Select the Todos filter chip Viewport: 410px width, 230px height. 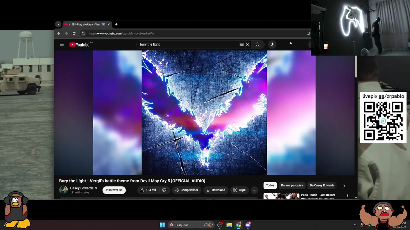pyautogui.click(x=270, y=185)
